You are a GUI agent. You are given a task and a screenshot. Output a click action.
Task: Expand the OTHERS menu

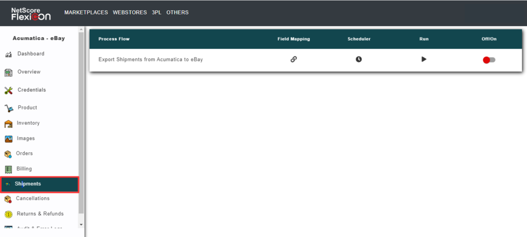coord(177,12)
